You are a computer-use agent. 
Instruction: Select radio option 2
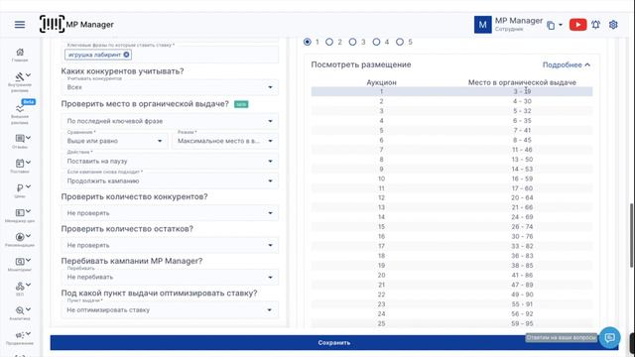(329, 42)
